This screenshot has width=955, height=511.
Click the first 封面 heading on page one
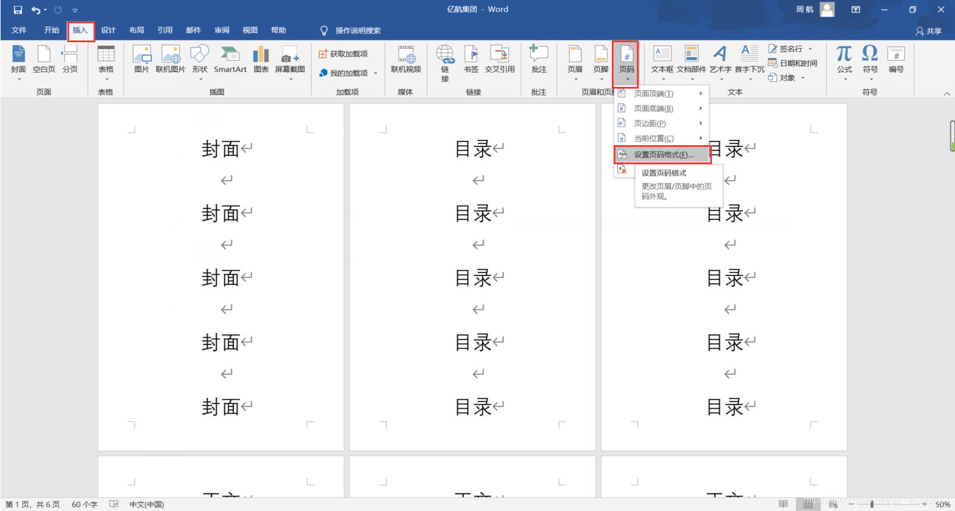[220, 149]
